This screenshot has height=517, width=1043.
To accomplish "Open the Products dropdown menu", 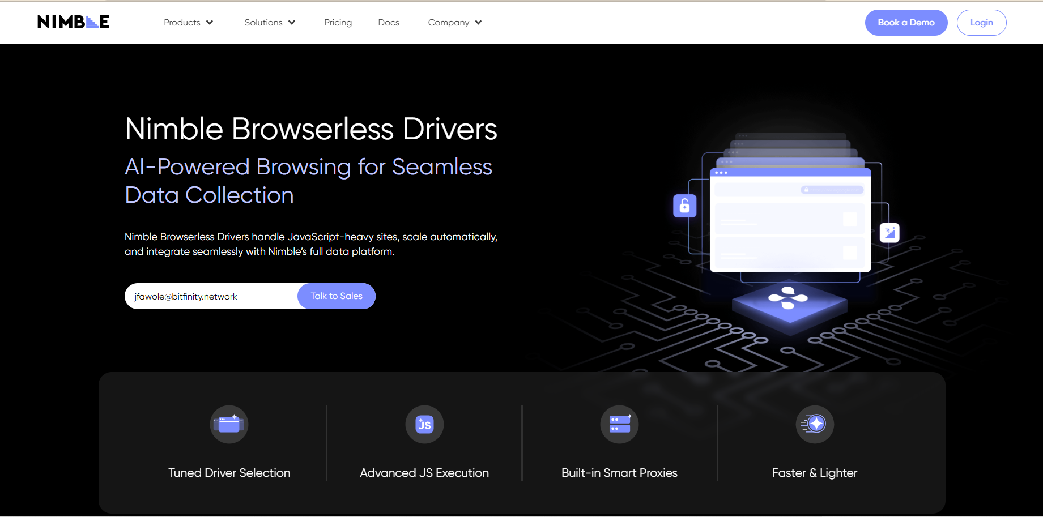I will pos(188,23).
